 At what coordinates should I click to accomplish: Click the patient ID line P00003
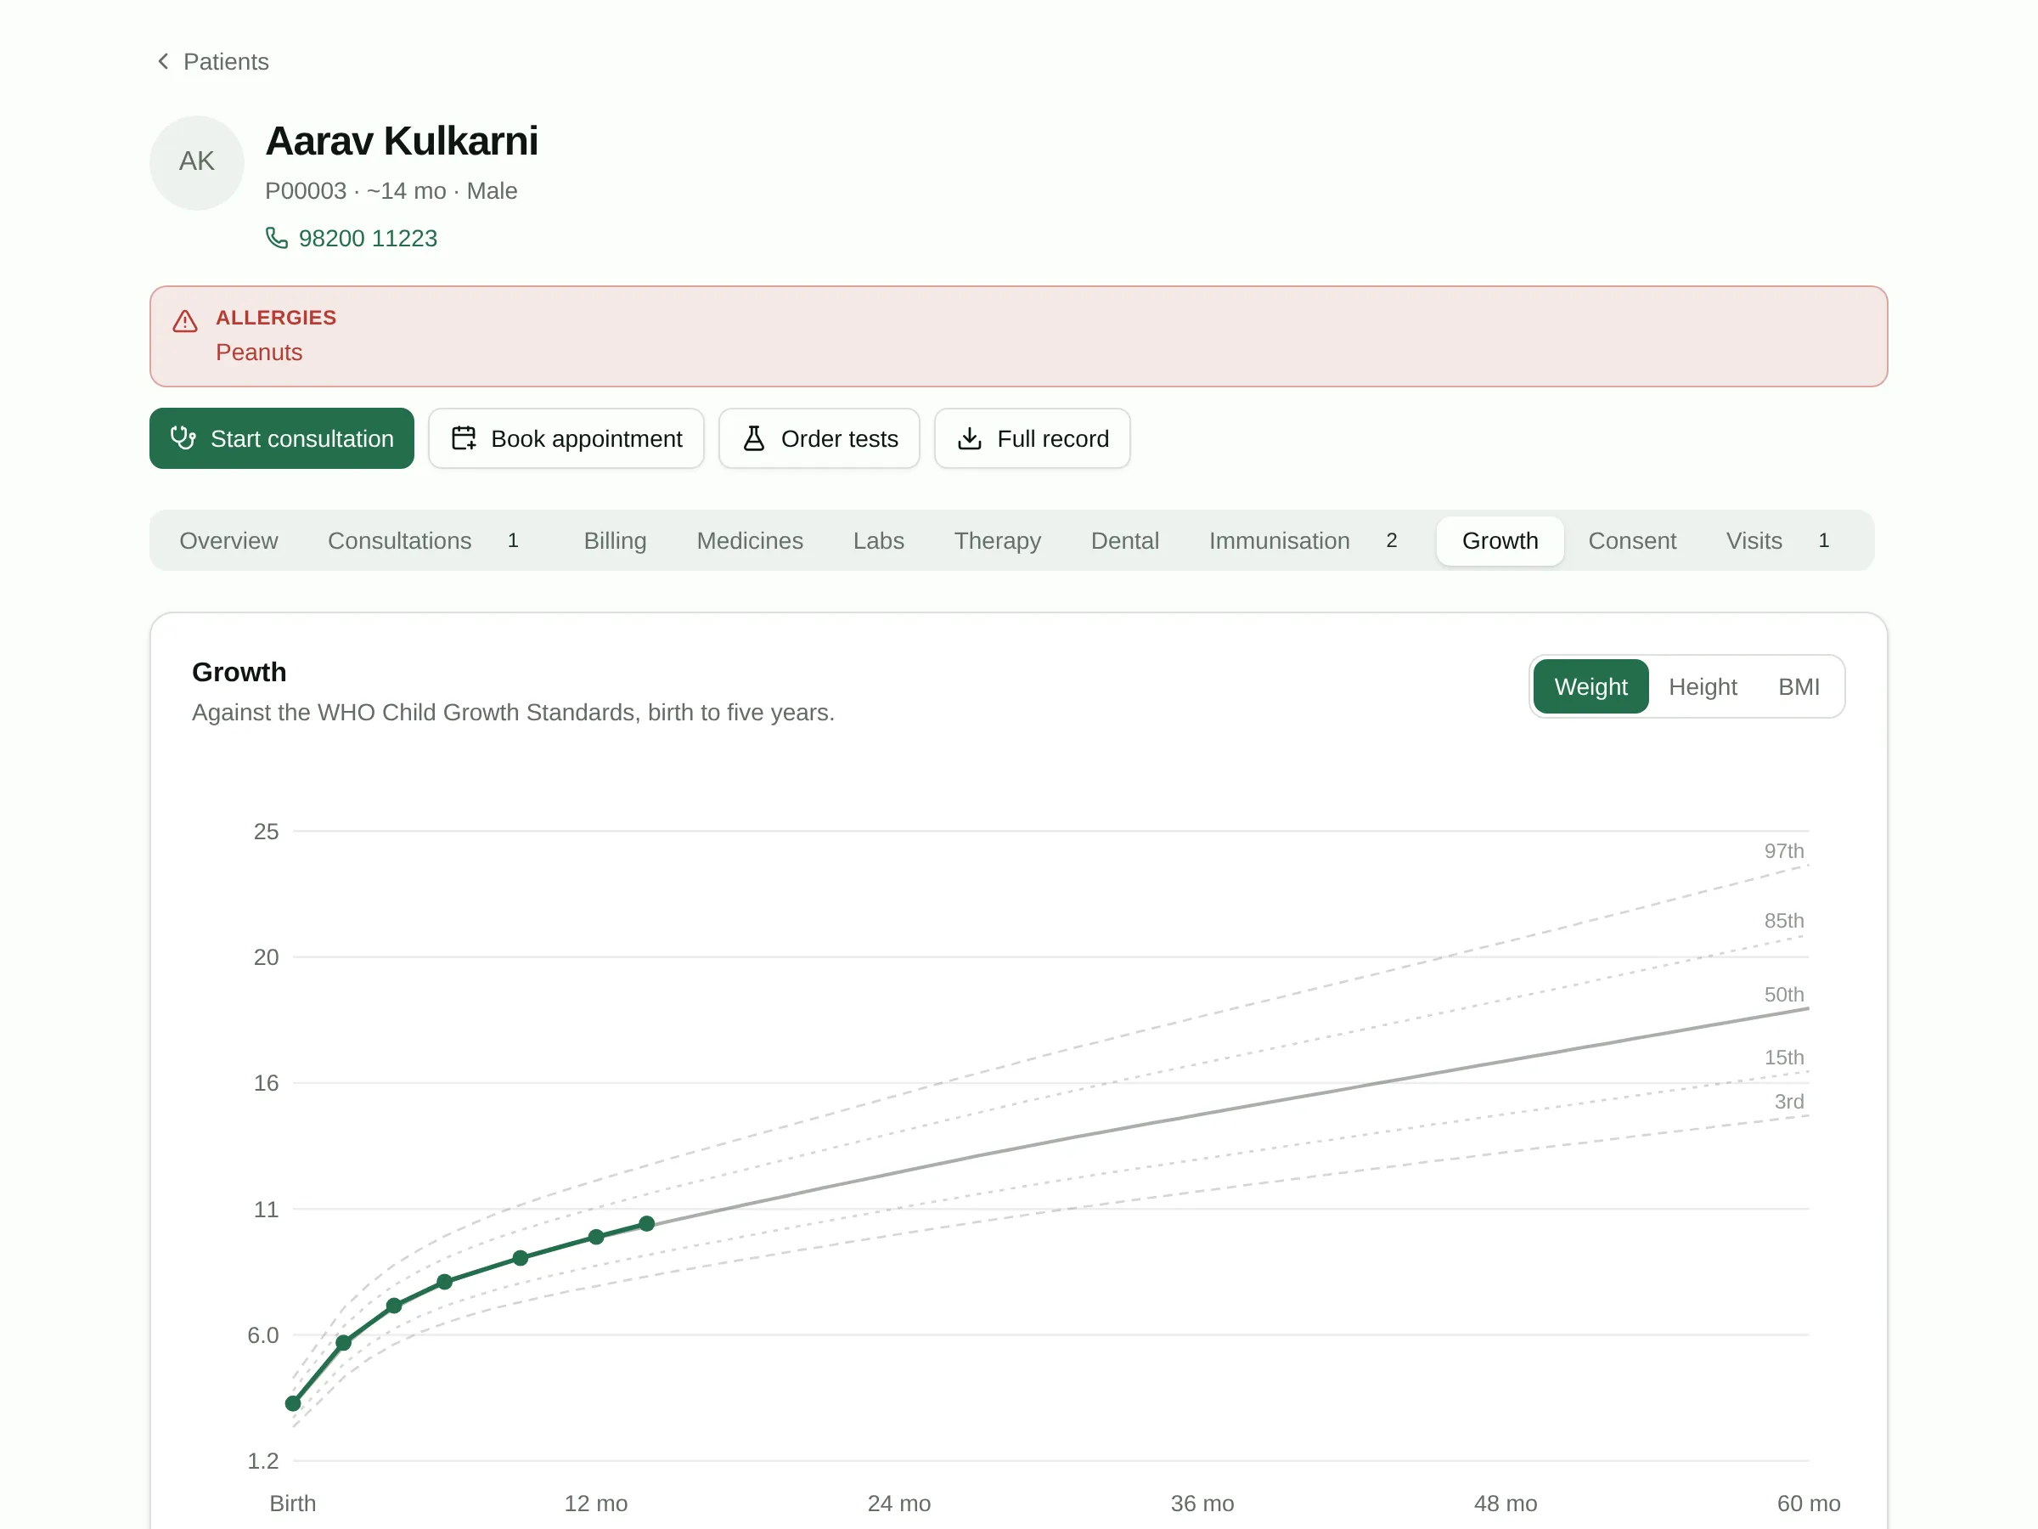[391, 191]
